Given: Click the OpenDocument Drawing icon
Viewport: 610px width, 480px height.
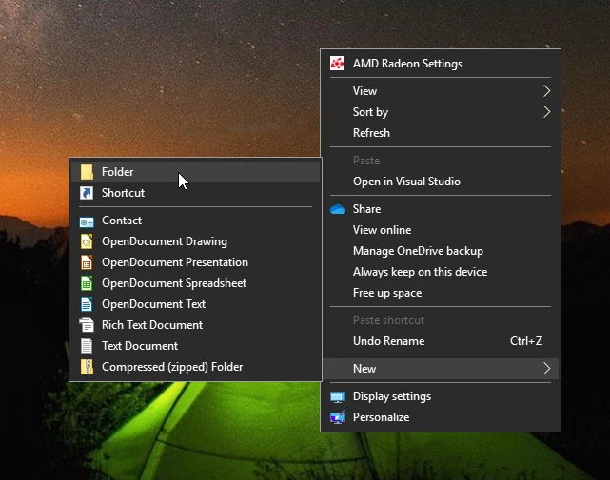Looking at the screenshot, I should pyautogui.click(x=87, y=241).
